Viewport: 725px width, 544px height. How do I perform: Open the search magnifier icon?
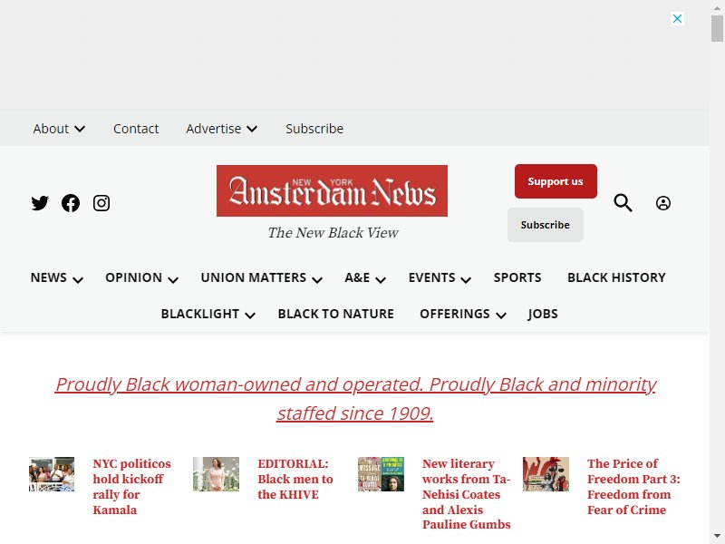pyautogui.click(x=623, y=202)
